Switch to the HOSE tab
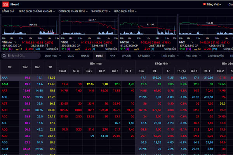Viewport: 233px width, 155px height. (99, 56)
